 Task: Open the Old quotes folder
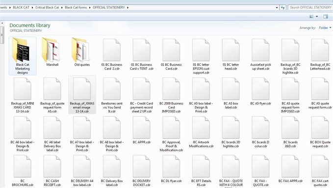(82, 53)
